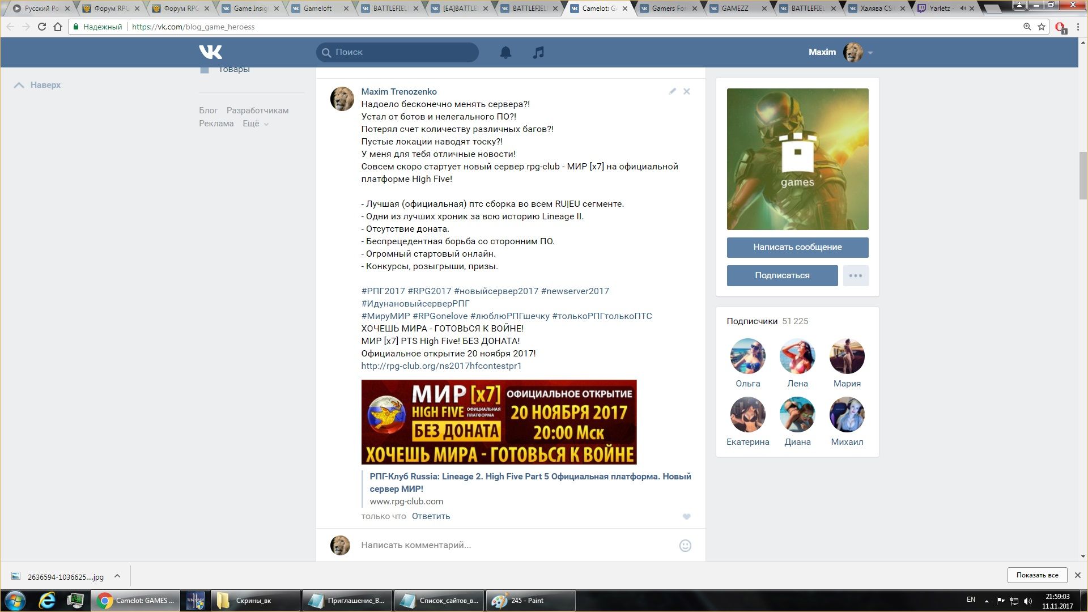Show hidden system tray icons
The height and width of the screenshot is (612, 1088).
(x=987, y=601)
